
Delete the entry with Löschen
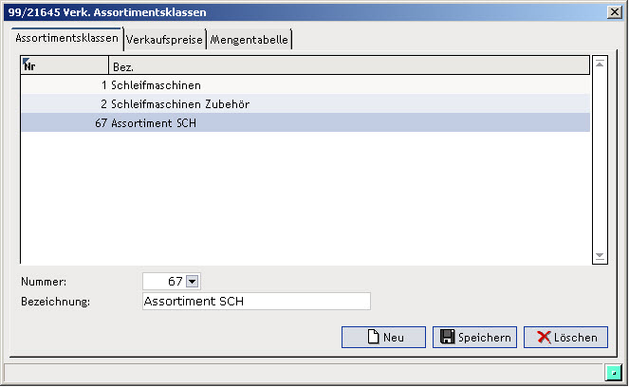coord(565,338)
